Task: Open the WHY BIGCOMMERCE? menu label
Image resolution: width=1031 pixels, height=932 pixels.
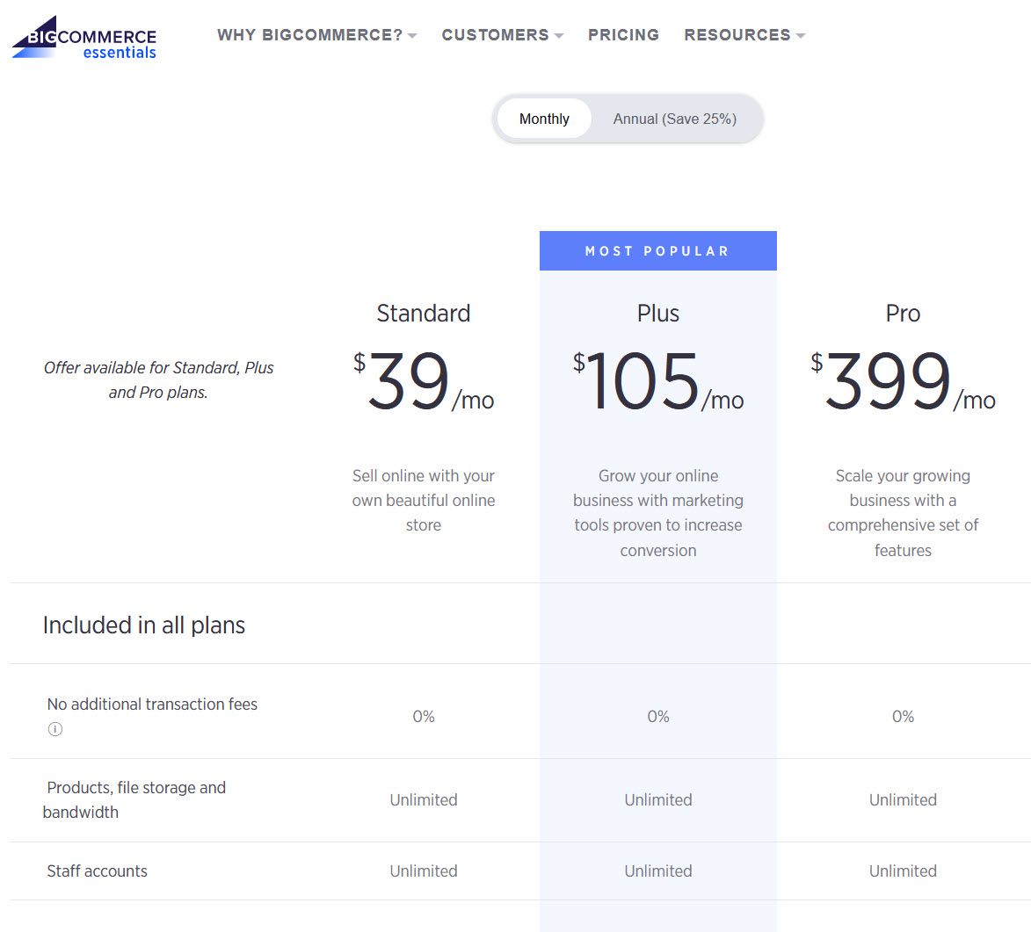Action: point(309,35)
